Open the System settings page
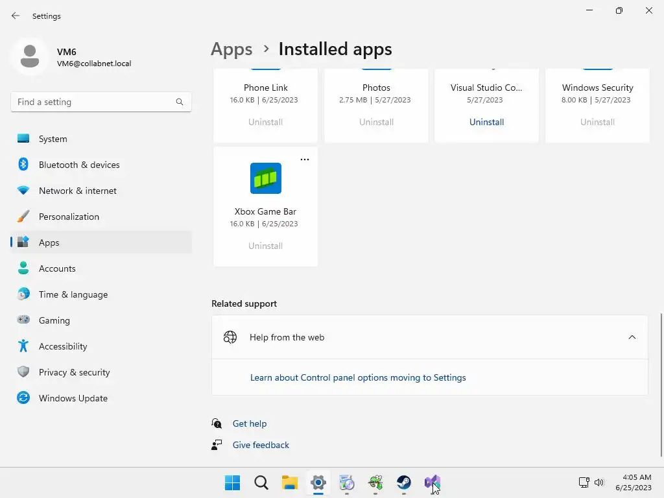This screenshot has width=664, height=498. (53, 139)
